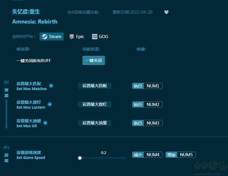Click the NUM1 hotkey field
This screenshot has height=176, width=228.
(153, 86)
